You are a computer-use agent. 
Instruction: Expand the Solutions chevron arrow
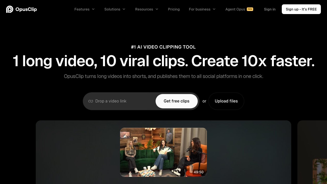124,9
